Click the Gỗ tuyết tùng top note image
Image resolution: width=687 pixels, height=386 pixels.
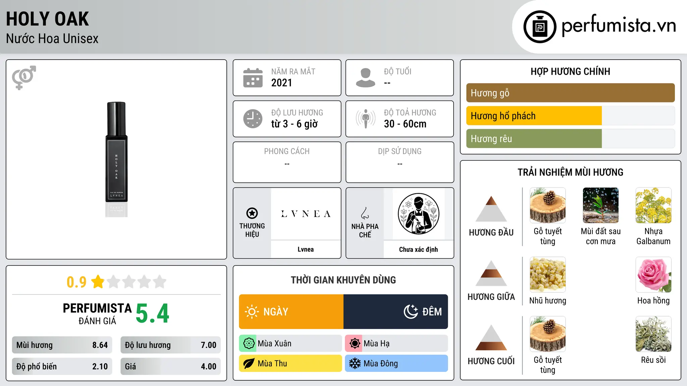(548, 205)
